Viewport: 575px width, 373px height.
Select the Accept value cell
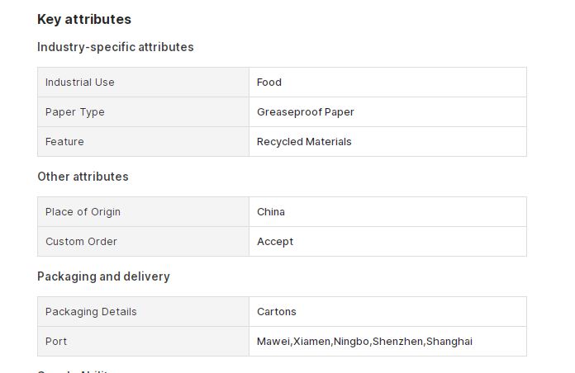(387, 242)
